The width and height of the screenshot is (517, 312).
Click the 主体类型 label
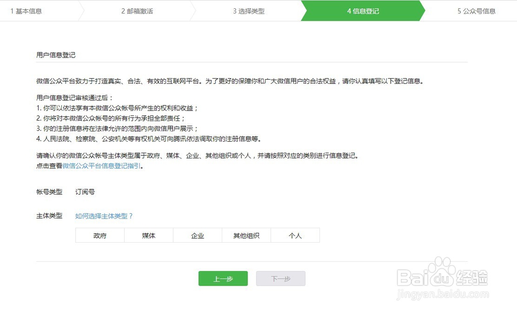click(49, 216)
